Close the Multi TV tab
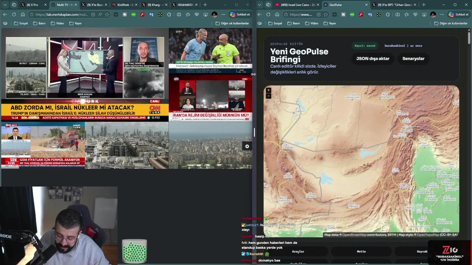The image size is (472, 265). tap(76, 5)
